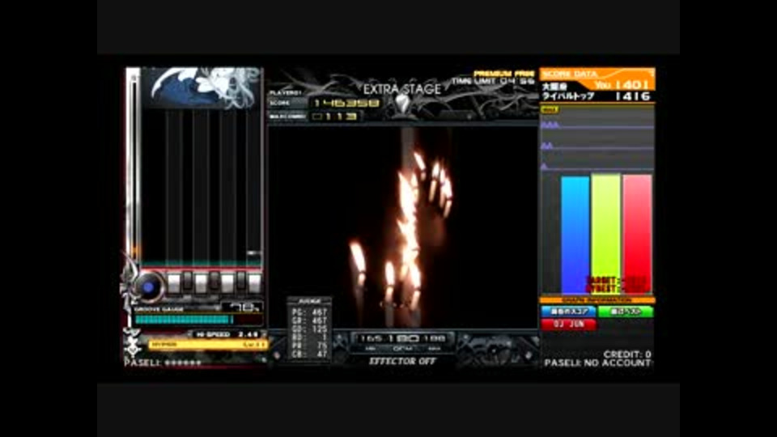
Task: Tap key 3, the second white key
Action: coord(201,284)
